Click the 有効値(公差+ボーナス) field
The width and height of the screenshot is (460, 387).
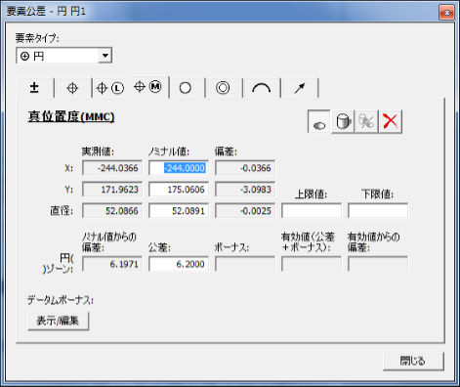(x=312, y=264)
